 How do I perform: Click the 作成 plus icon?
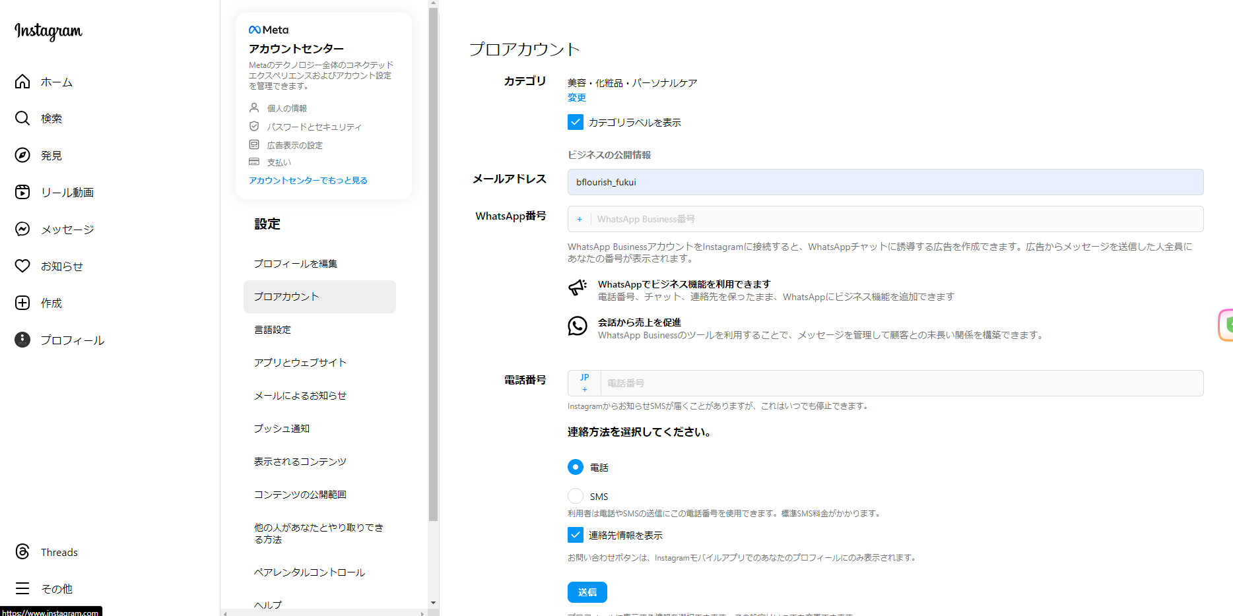22,303
